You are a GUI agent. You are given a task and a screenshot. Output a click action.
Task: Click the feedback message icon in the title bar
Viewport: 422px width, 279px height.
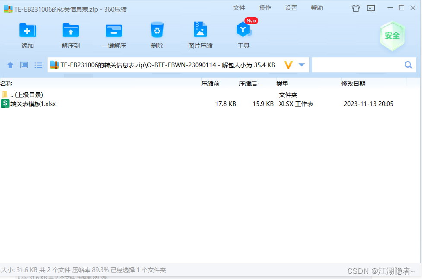pos(371,8)
